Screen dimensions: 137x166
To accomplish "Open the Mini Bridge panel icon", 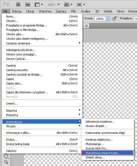I will (28, 4).
